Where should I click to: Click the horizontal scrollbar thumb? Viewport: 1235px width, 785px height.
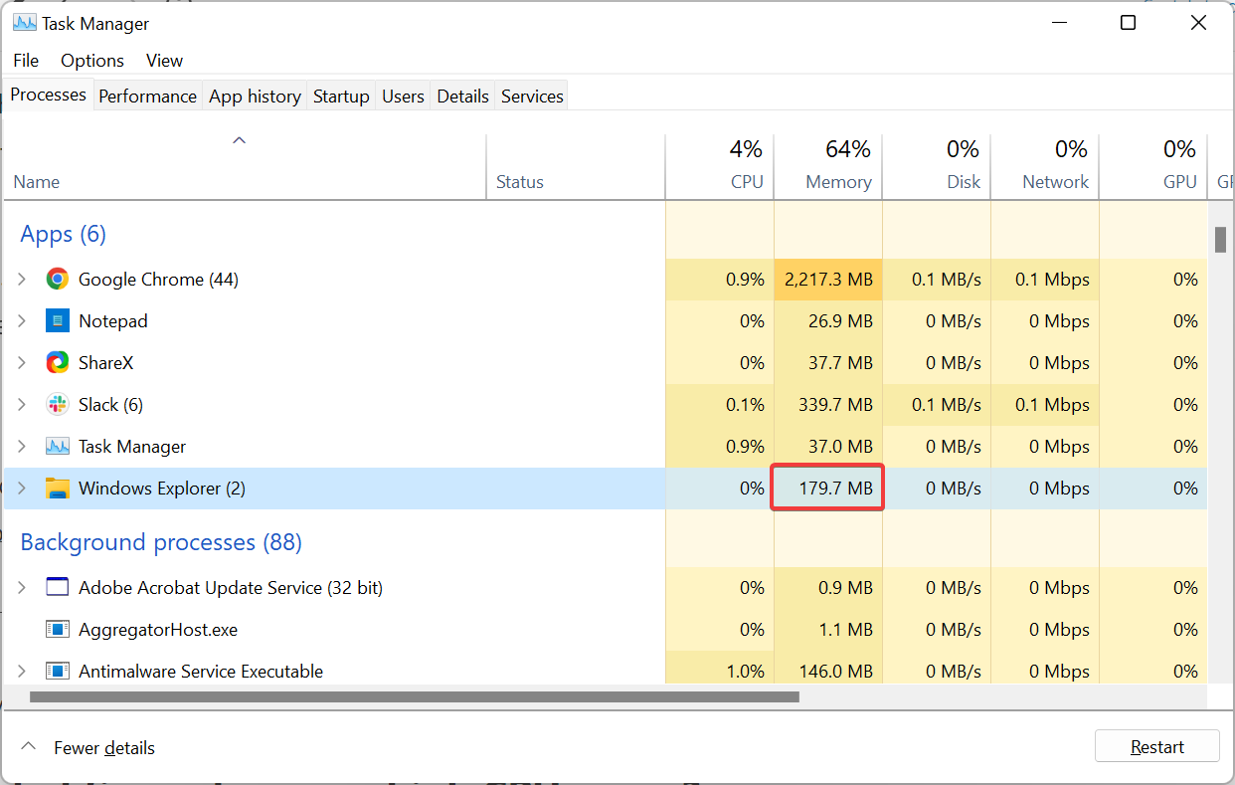click(414, 697)
